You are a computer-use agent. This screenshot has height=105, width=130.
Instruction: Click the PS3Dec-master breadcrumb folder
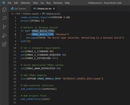[x=31, y=14]
